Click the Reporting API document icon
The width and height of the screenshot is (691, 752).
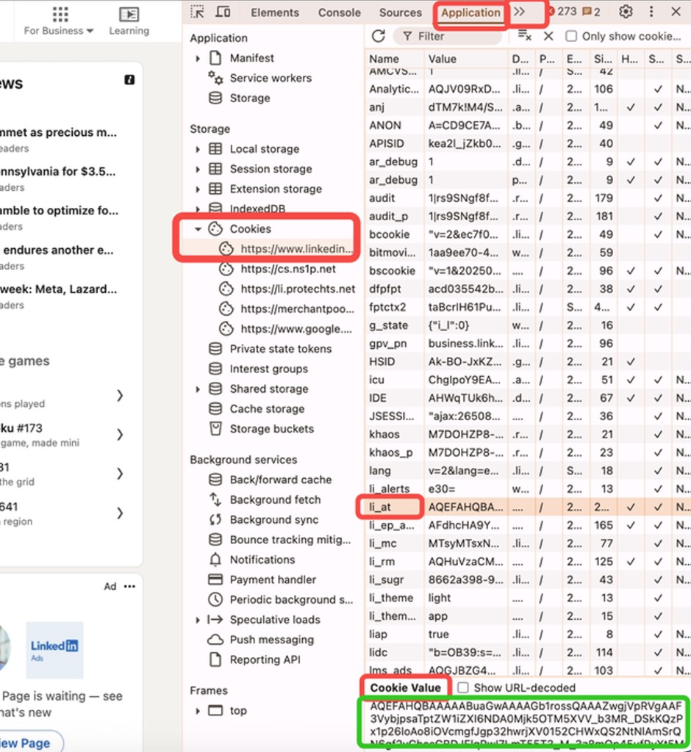[215, 659]
